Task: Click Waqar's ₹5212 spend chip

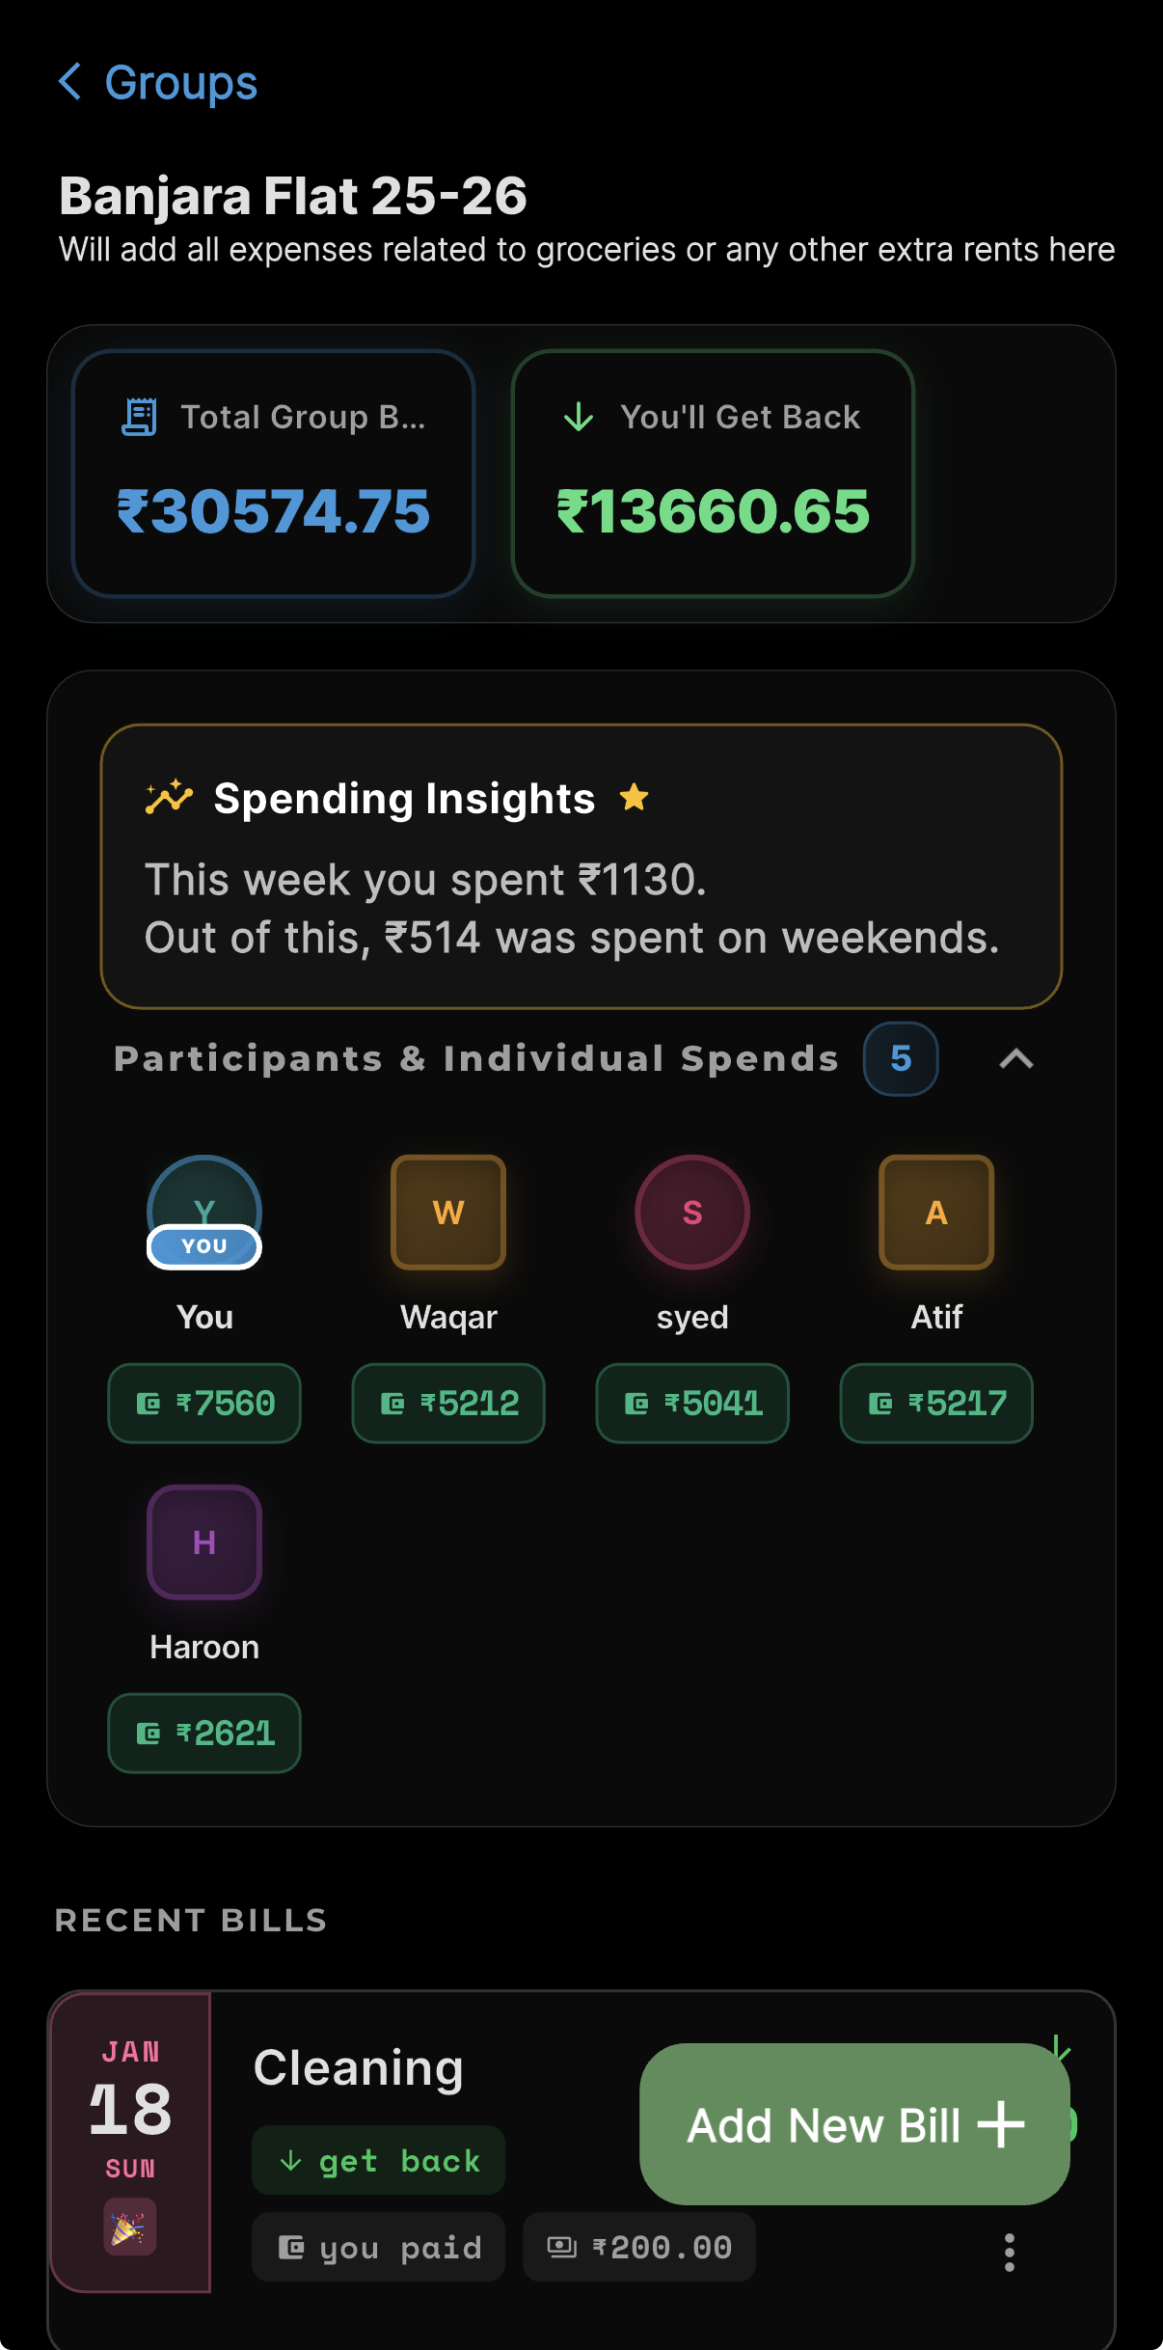Action: [448, 1403]
